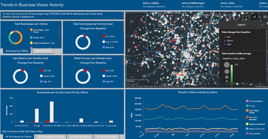
Task: Select the tall Food, Water, Shelter white bar
Action: pos(51,112)
